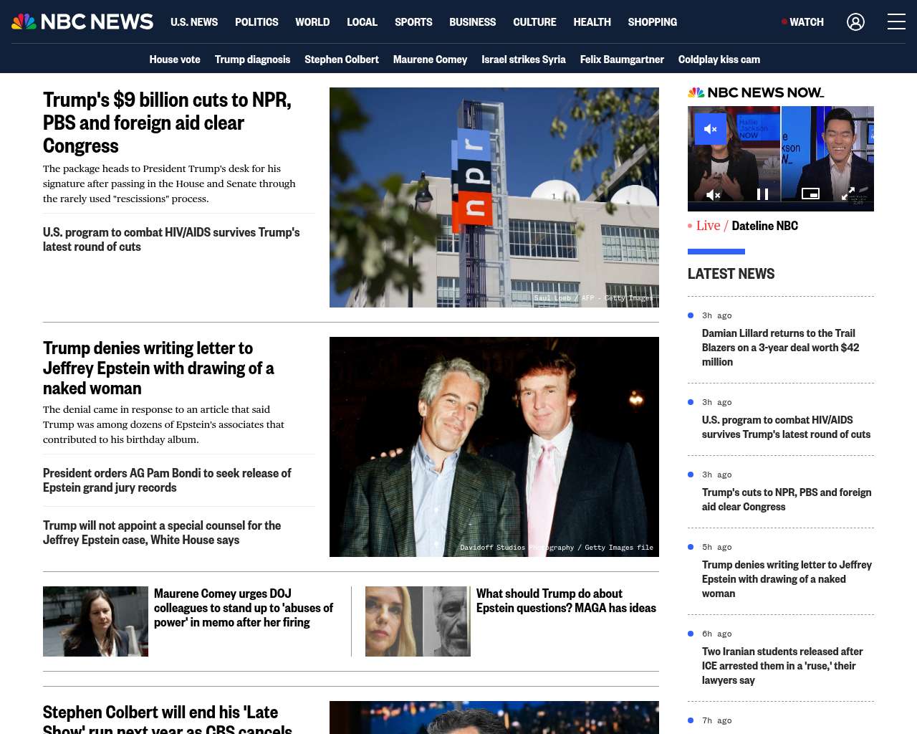917x734 pixels.
Task: Go to the World section
Action: [x=312, y=22]
